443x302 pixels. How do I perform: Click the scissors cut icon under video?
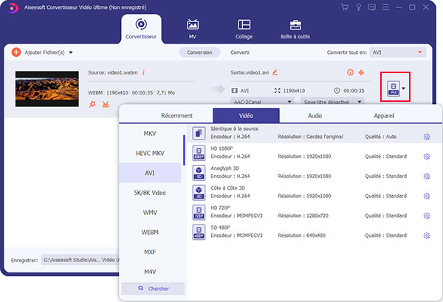(106, 104)
